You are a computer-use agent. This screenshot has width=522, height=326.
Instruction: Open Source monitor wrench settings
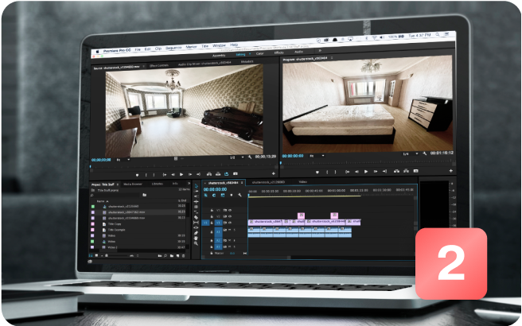tap(250, 157)
